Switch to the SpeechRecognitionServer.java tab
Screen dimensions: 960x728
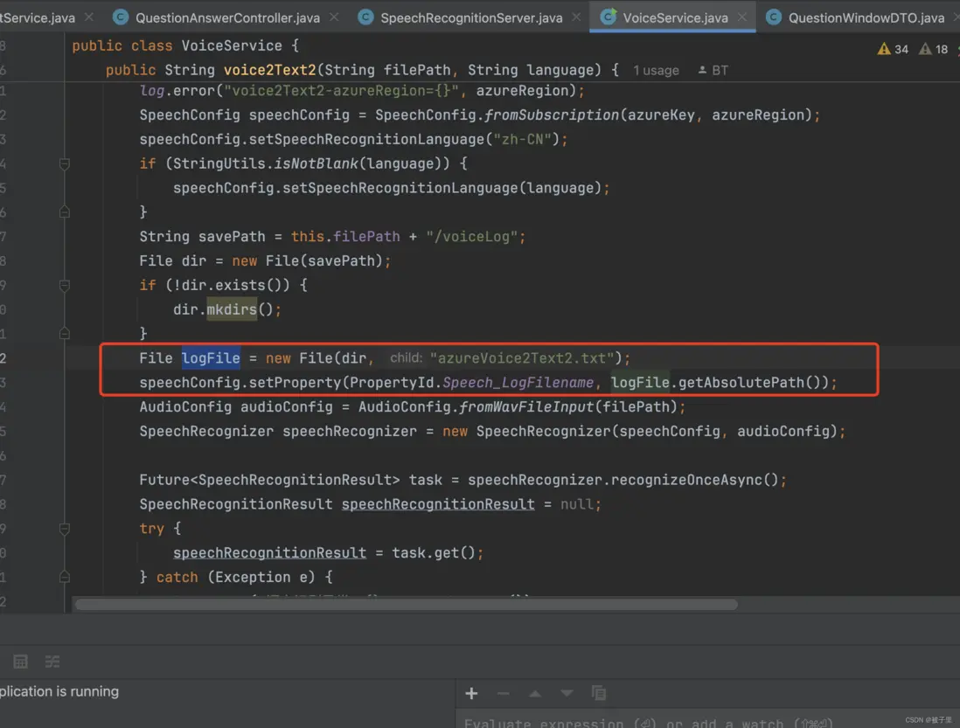point(470,17)
